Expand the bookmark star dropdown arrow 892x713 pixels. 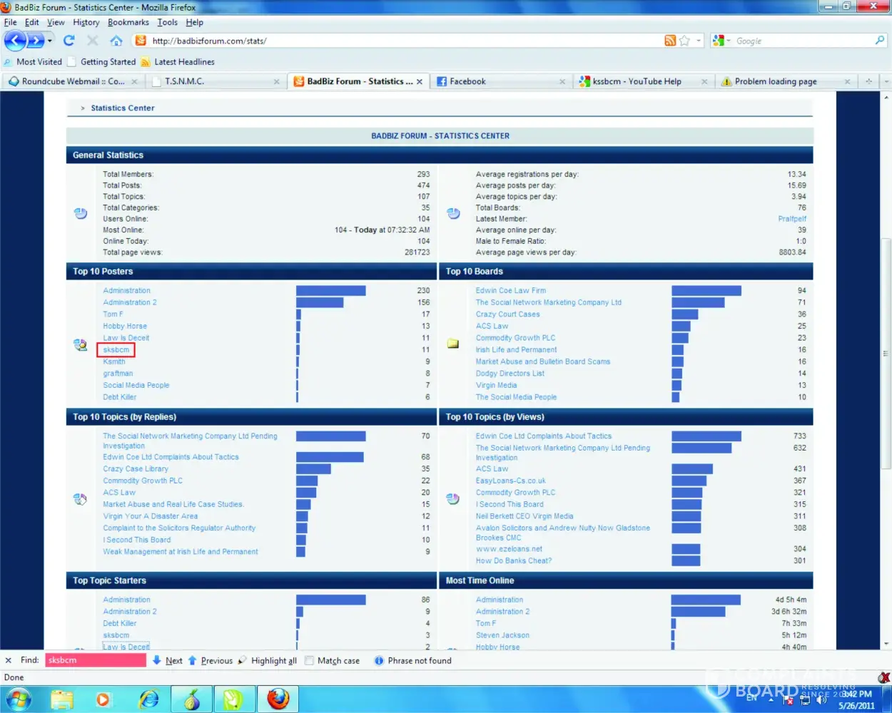click(x=699, y=41)
